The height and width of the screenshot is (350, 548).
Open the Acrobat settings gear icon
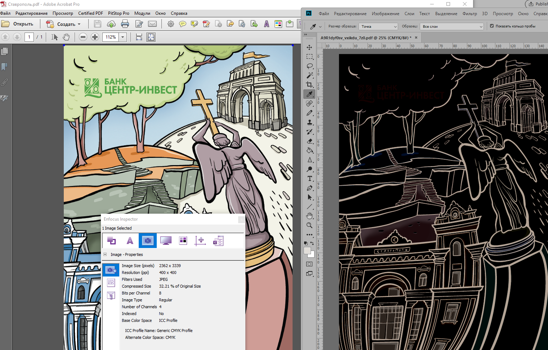[171, 24]
